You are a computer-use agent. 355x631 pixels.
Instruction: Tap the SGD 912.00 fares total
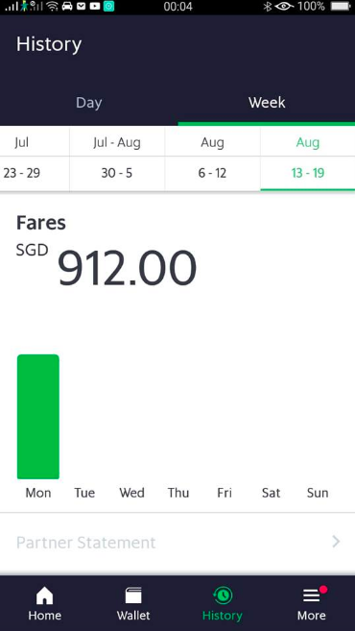coord(106,267)
